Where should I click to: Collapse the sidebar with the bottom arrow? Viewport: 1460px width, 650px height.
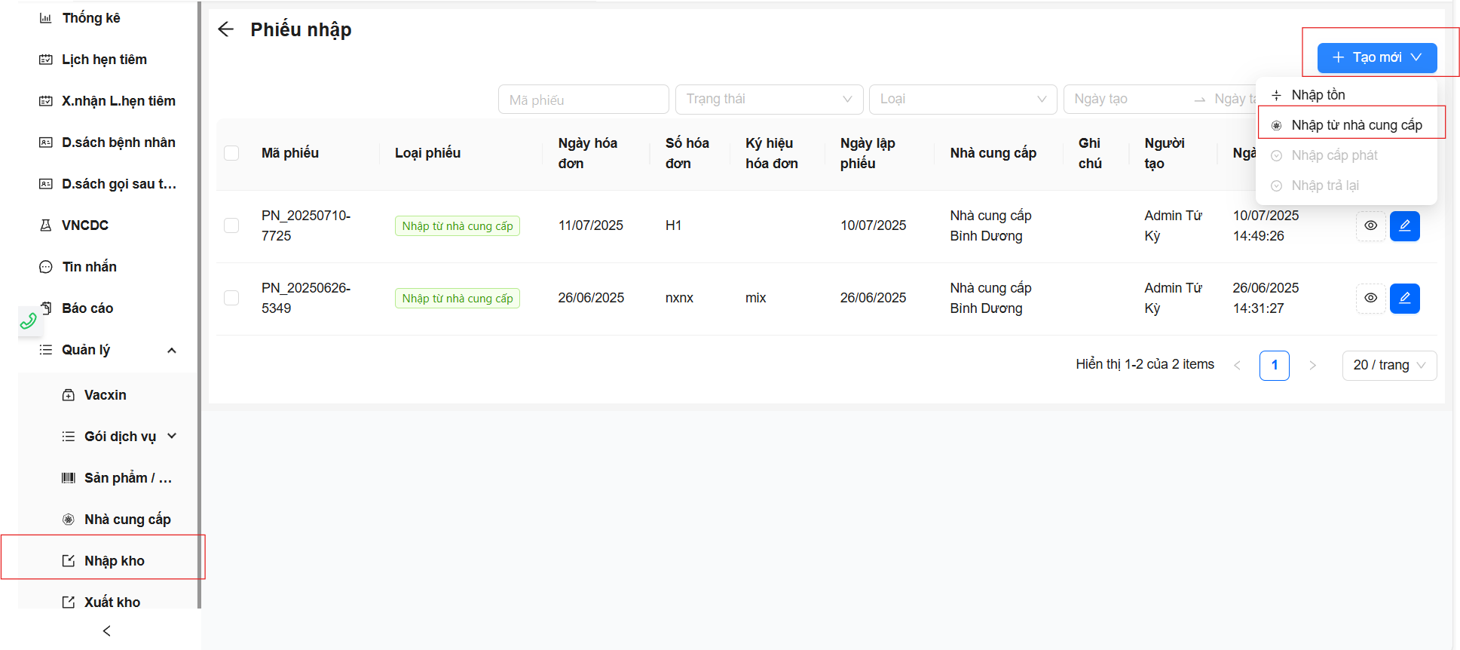106,630
